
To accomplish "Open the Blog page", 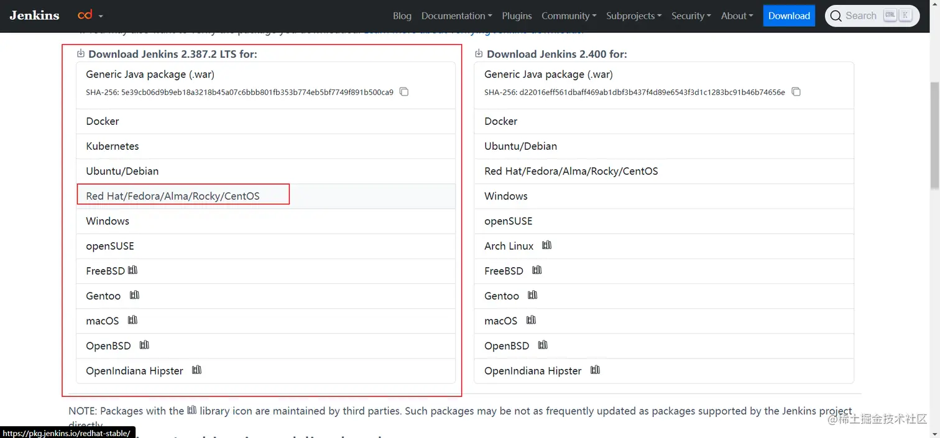I will coord(402,16).
